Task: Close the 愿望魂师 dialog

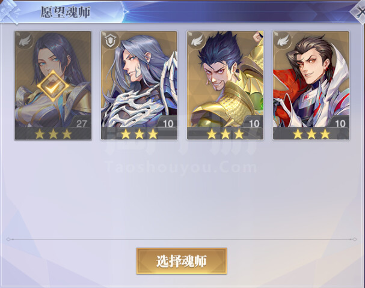Action: point(360,11)
